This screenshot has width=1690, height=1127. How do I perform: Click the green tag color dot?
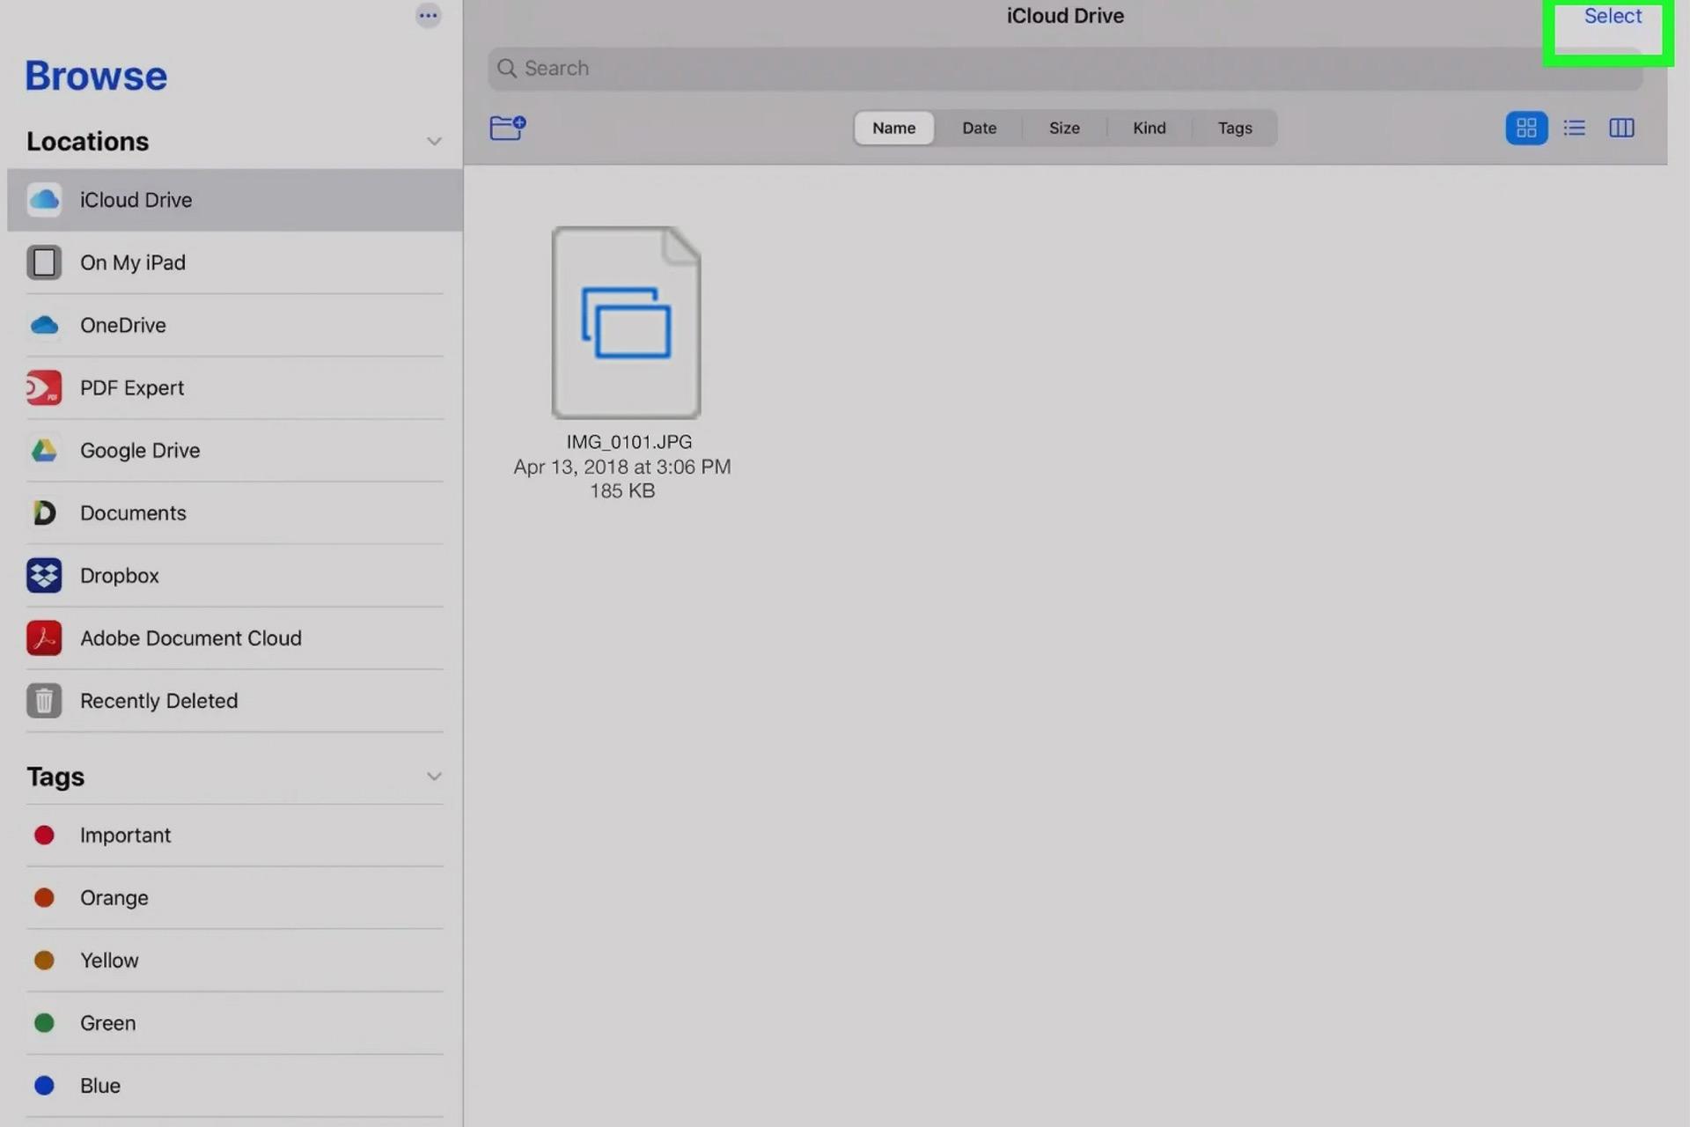tap(44, 1023)
